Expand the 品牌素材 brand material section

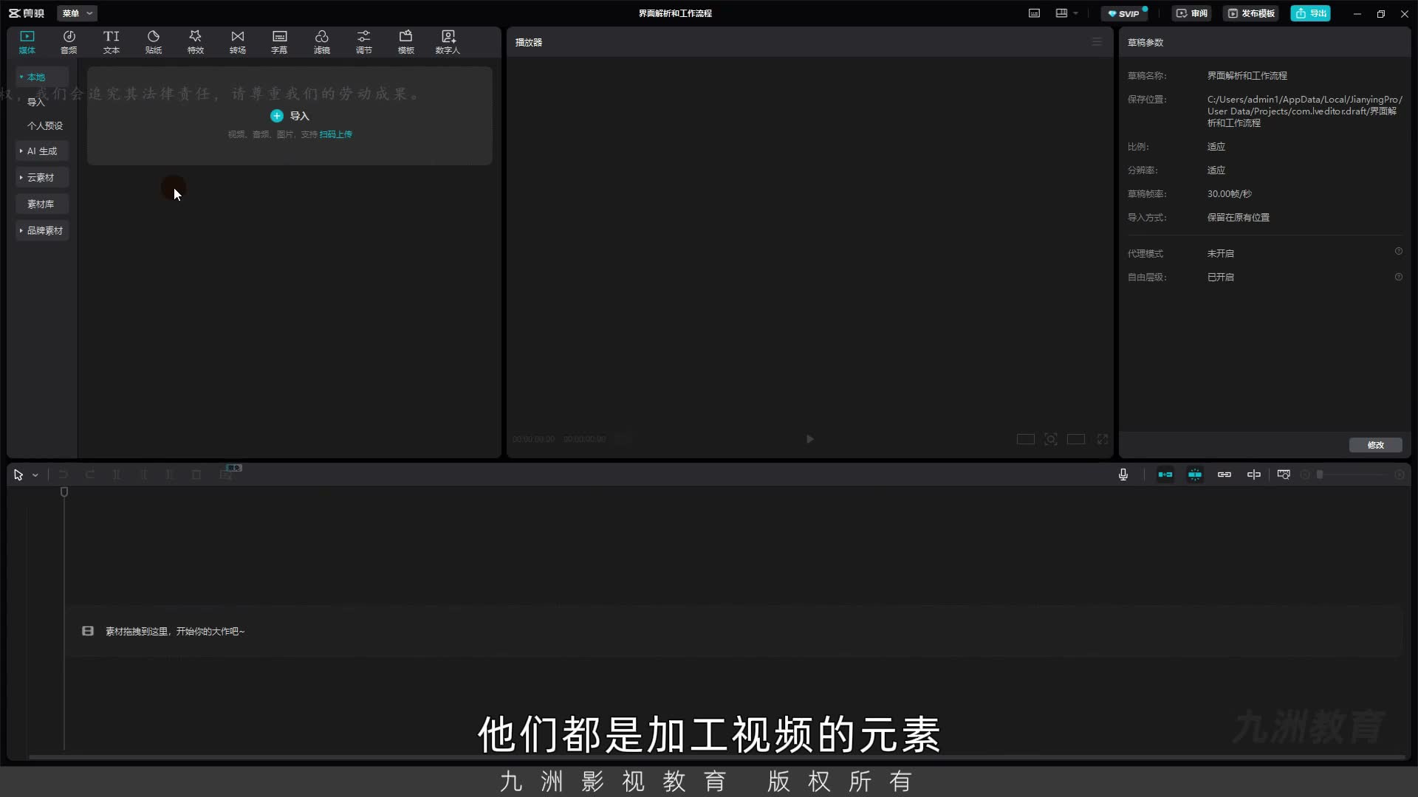(42, 231)
